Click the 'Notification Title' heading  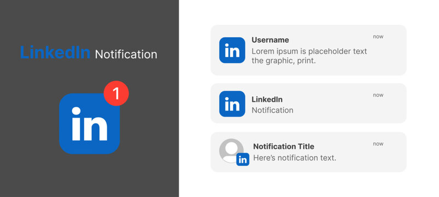pos(284,146)
